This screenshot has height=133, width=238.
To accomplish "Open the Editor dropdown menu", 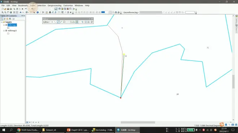I will click(47, 22).
